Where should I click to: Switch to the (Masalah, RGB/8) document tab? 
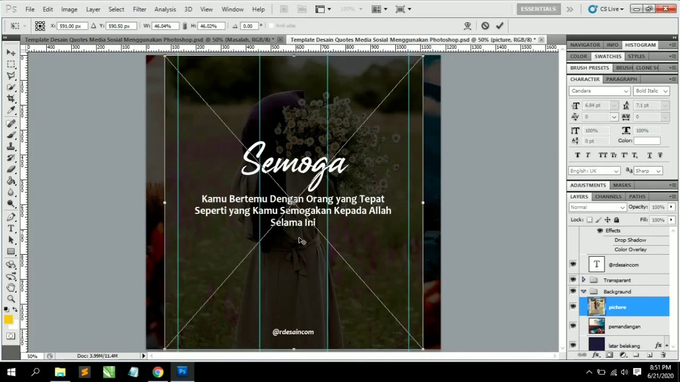150,40
